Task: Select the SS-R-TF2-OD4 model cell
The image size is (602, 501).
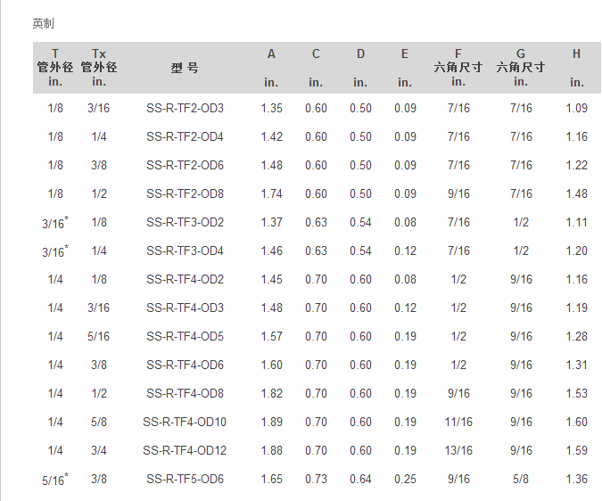Action: pyautogui.click(x=185, y=136)
